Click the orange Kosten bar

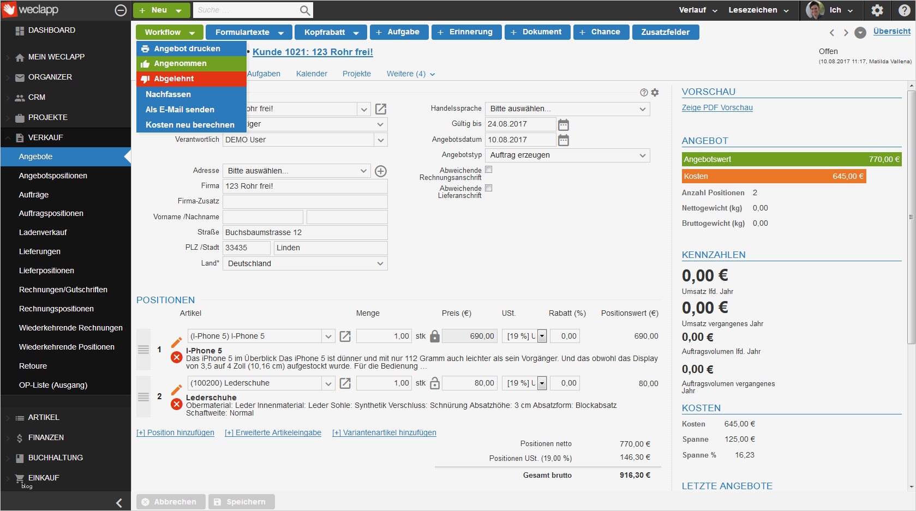tap(773, 176)
